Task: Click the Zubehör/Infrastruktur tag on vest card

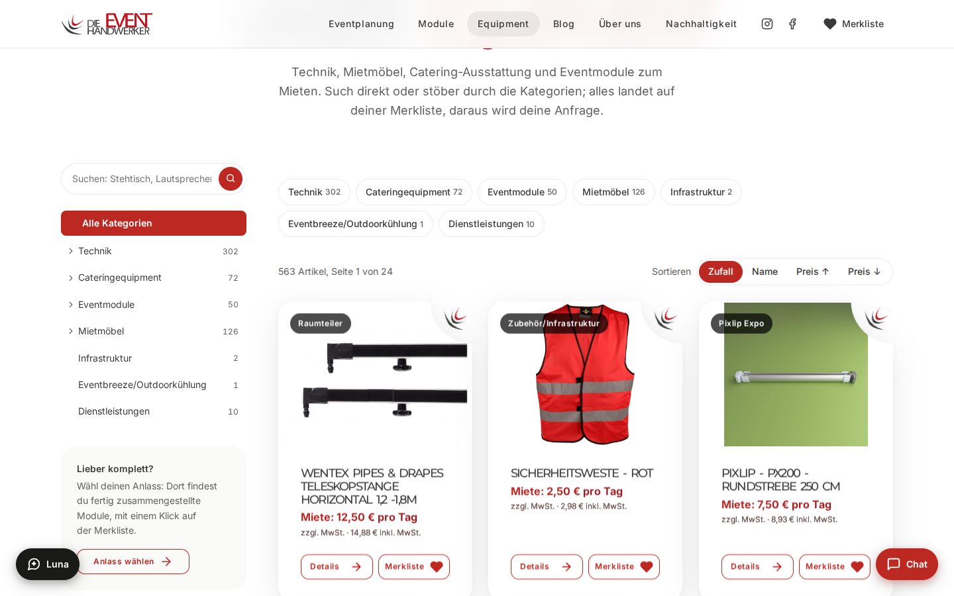Action: click(x=554, y=323)
